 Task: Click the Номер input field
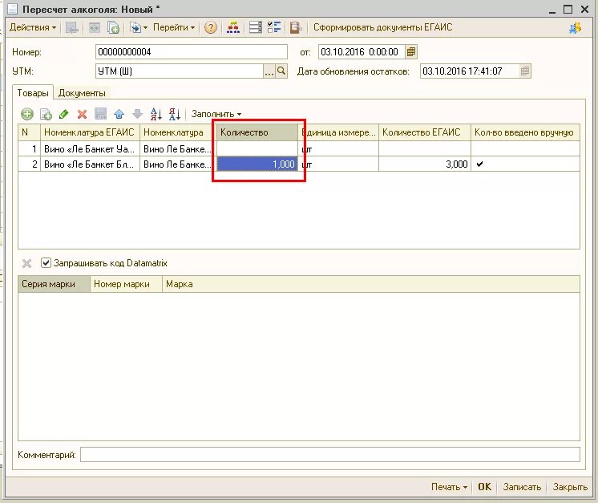click(191, 52)
